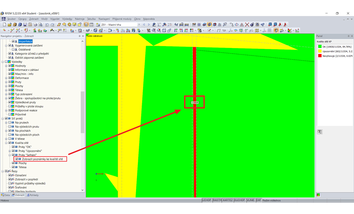Undo the last action via the toolbar arrow
This screenshot has height=214, width=354.
tap(47, 25)
